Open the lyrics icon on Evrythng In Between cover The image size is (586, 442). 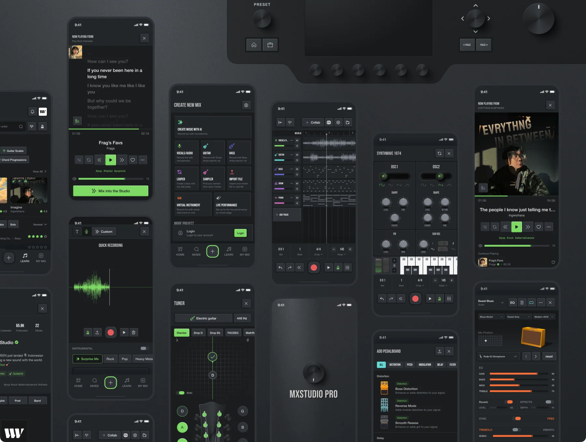tap(483, 188)
